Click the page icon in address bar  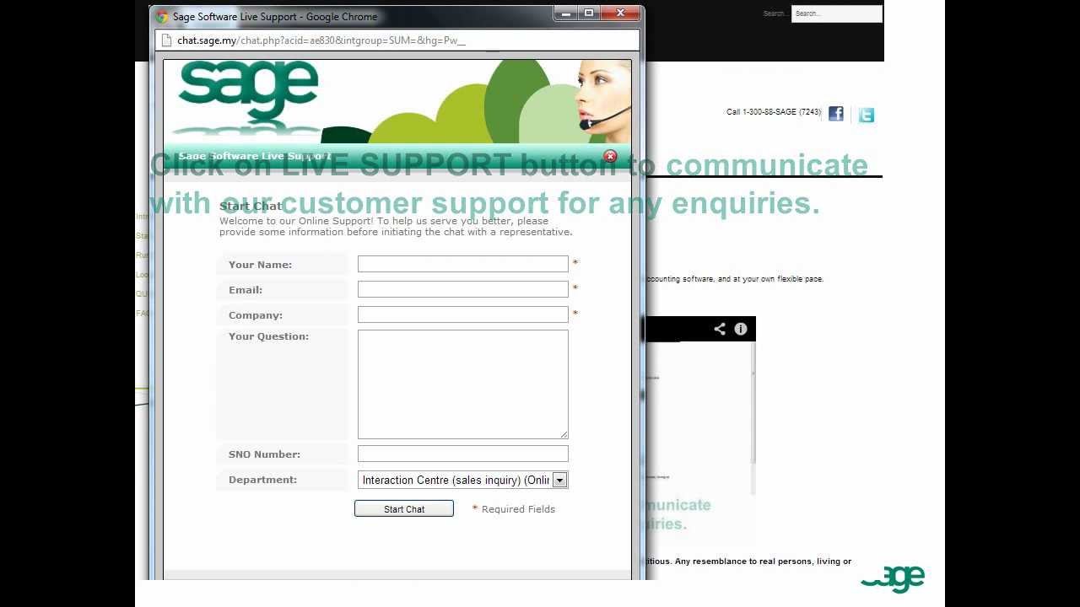pos(166,40)
